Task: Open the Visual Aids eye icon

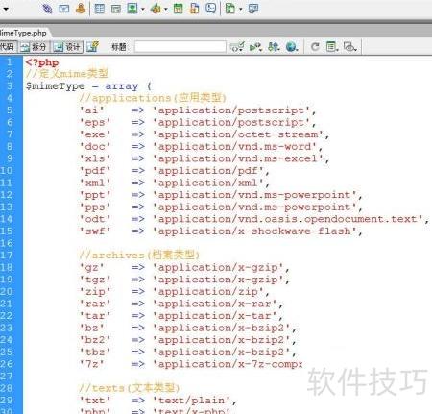Action: tap(350, 47)
